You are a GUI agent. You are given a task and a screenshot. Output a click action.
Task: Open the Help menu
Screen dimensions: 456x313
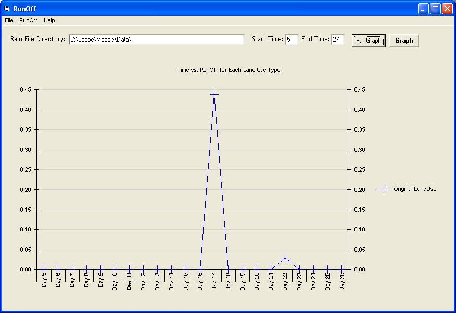[49, 20]
